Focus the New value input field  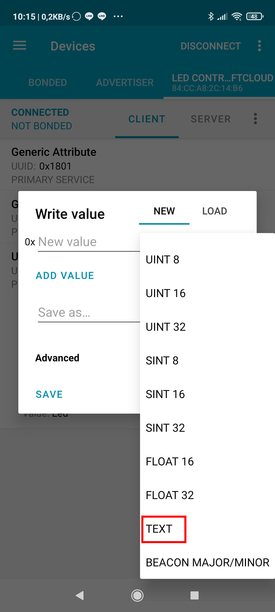pyautogui.click(x=89, y=242)
